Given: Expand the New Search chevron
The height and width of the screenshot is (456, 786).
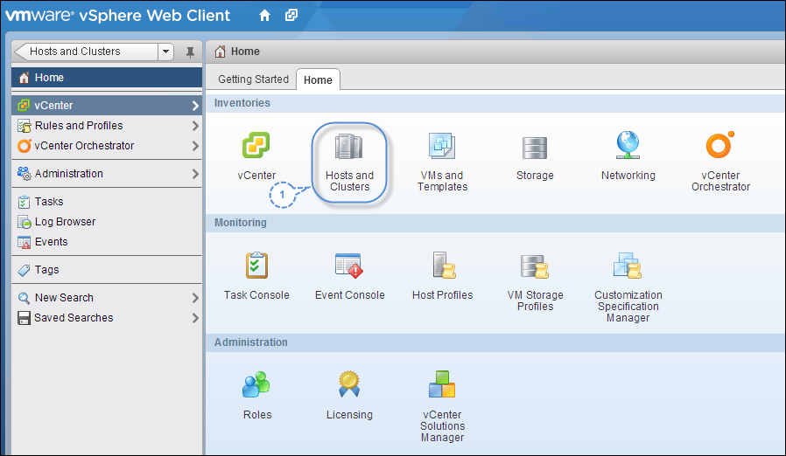Looking at the screenshot, I should click(x=195, y=298).
